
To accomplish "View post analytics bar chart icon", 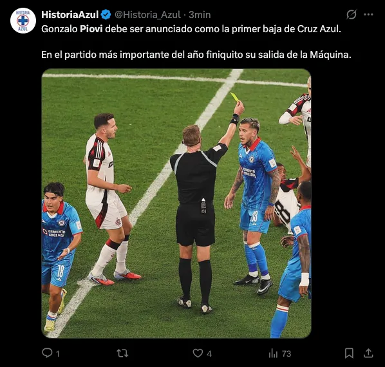I will pos(273,353).
